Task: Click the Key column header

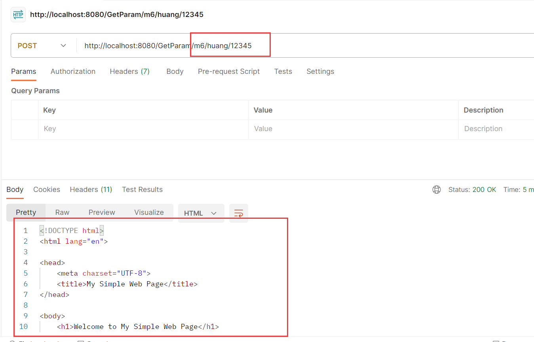Action: (x=49, y=110)
